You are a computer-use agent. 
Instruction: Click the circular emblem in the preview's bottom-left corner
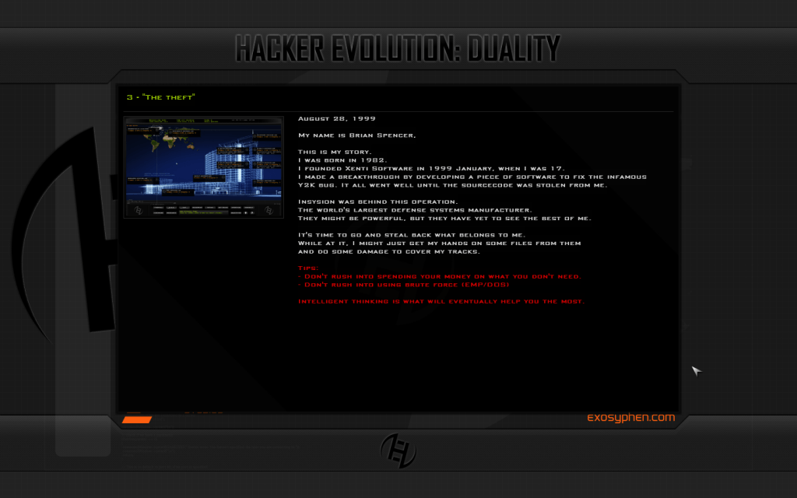pyautogui.click(x=138, y=210)
